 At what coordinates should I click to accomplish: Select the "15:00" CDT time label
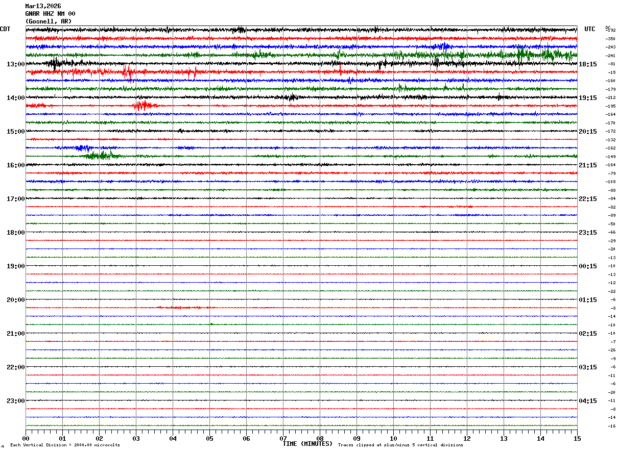16,132
